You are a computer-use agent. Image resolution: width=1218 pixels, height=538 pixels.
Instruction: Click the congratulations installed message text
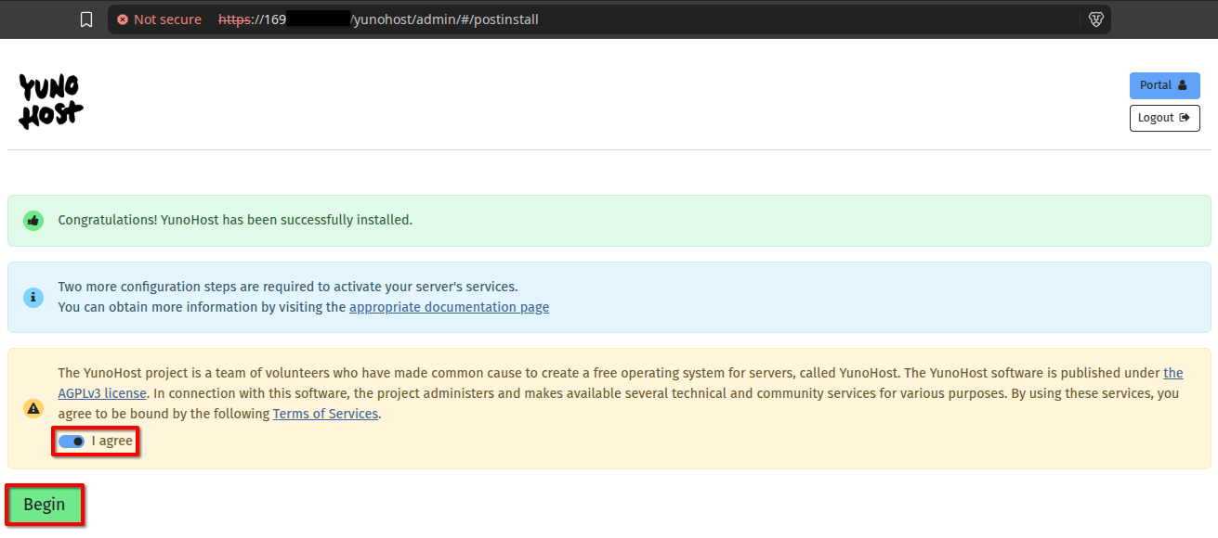235,220
